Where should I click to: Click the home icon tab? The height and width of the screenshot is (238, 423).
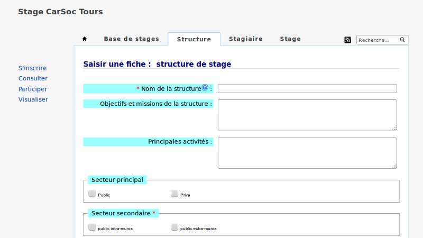[85, 39]
